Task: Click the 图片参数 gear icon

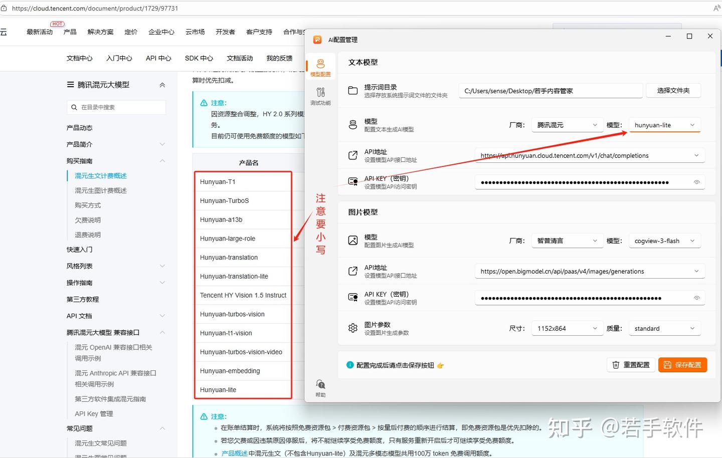Action: (x=353, y=328)
